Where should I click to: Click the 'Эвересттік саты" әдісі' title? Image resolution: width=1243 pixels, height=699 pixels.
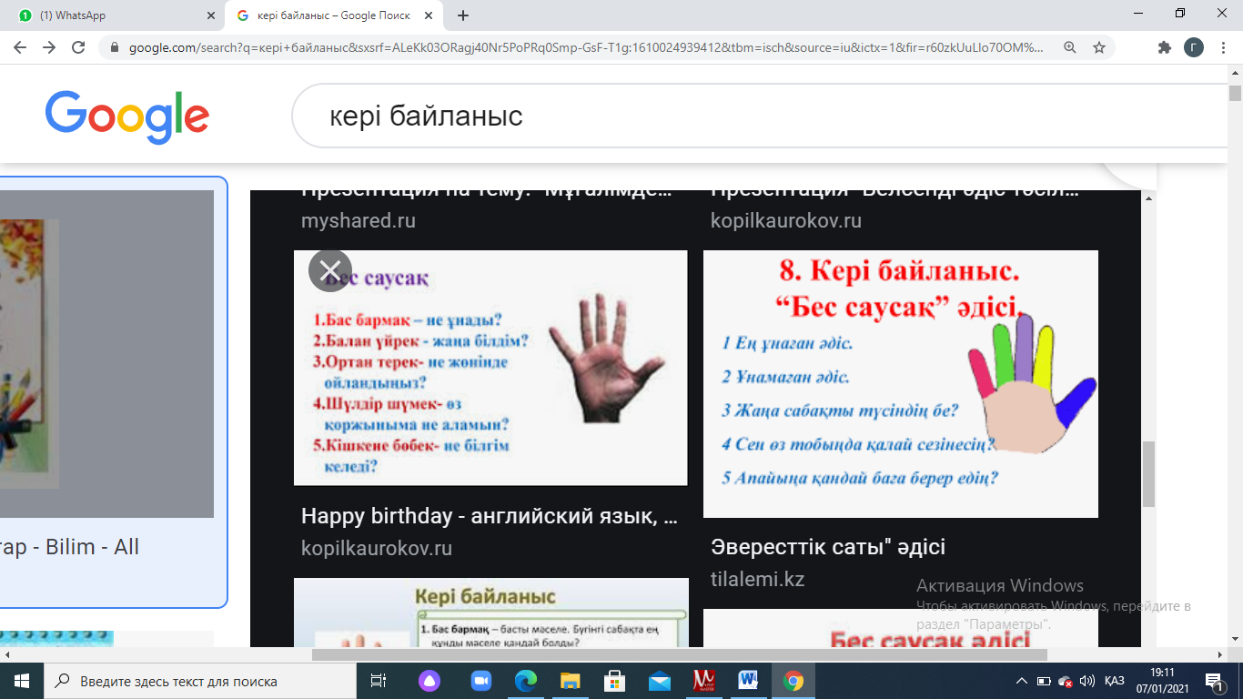[828, 547]
